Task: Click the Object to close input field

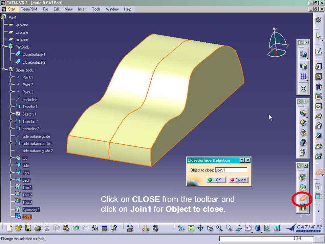Action: 231,170
